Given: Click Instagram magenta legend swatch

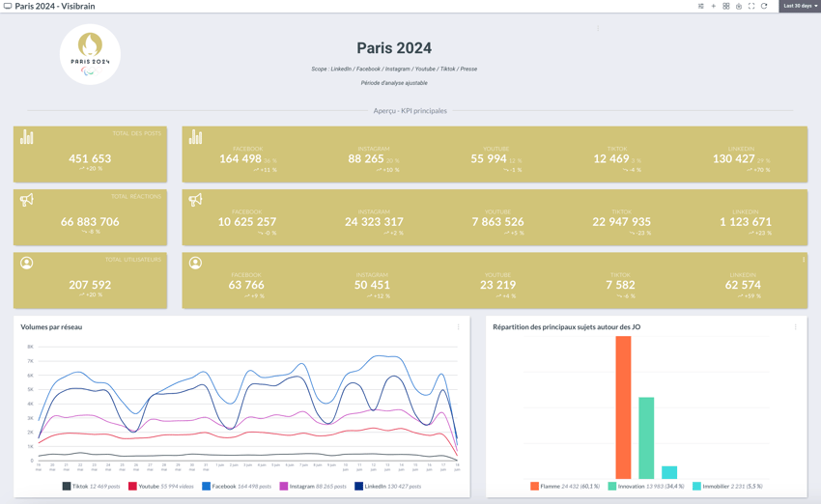Looking at the screenshot, I should (x=284, y=487).
